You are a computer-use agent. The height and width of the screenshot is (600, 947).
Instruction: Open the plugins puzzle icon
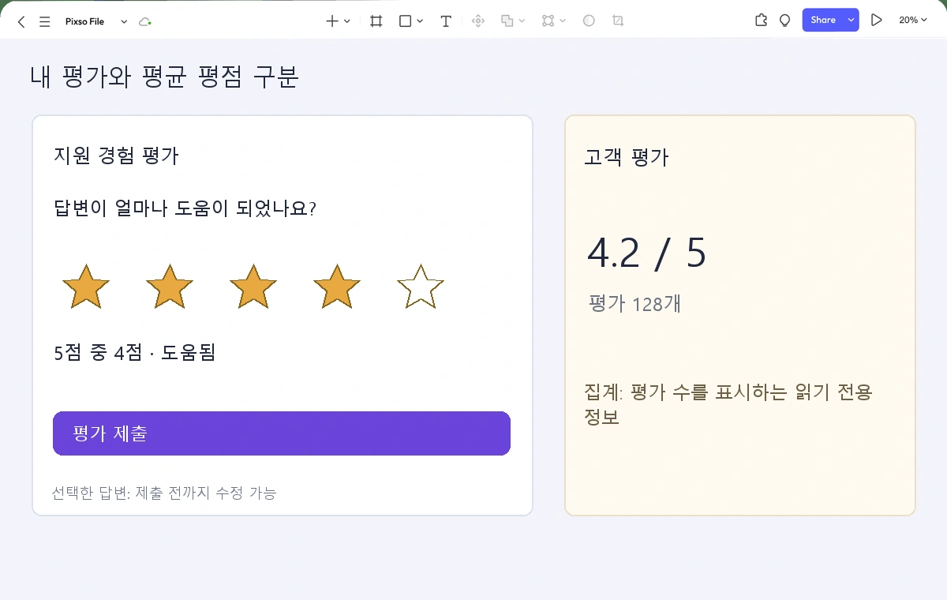point(761,21)
